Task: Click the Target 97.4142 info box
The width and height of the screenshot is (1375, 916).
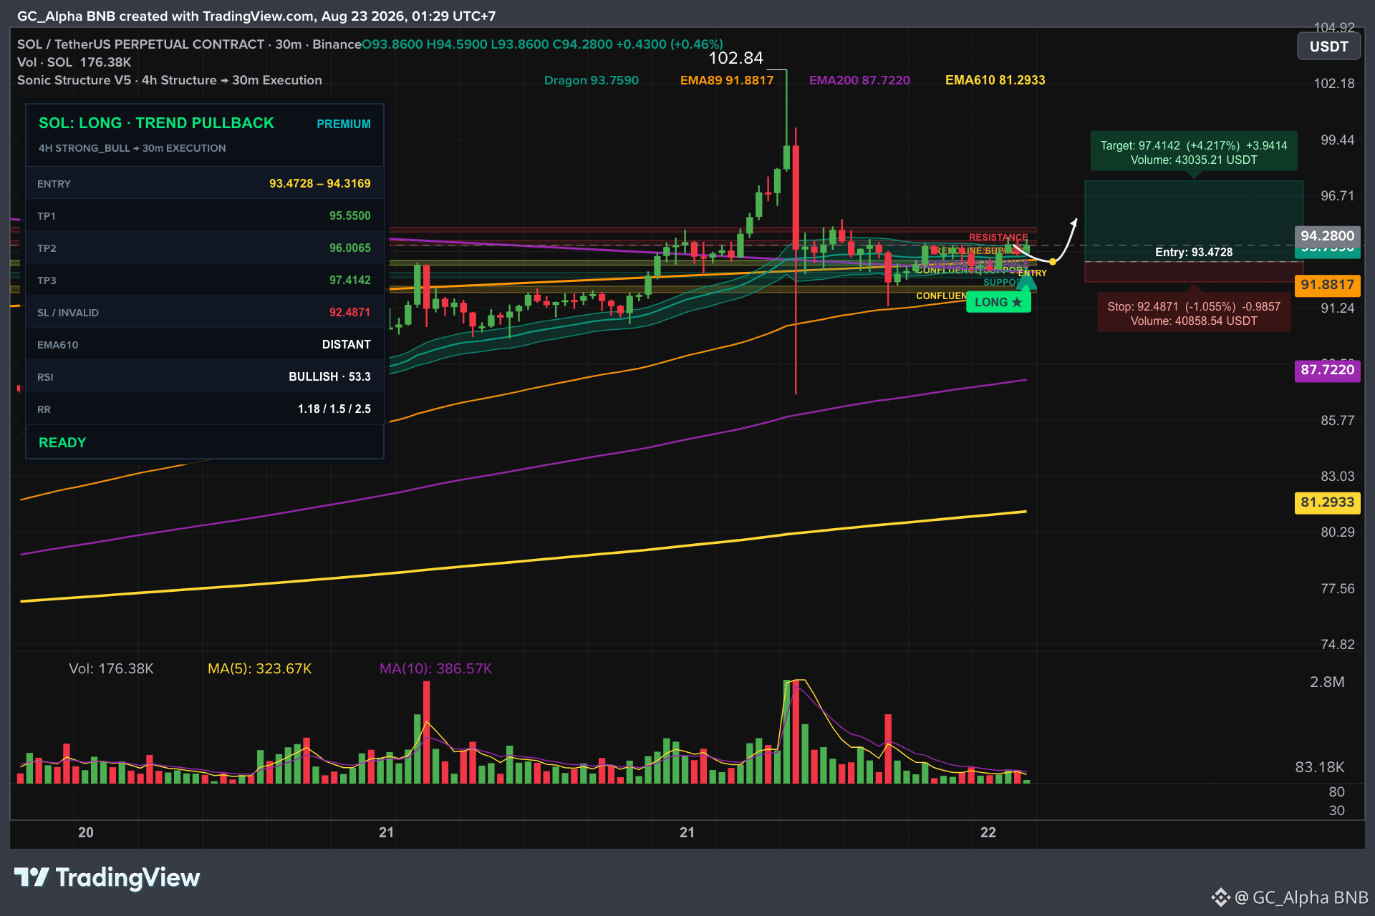Action: (x=1194, y=152)
